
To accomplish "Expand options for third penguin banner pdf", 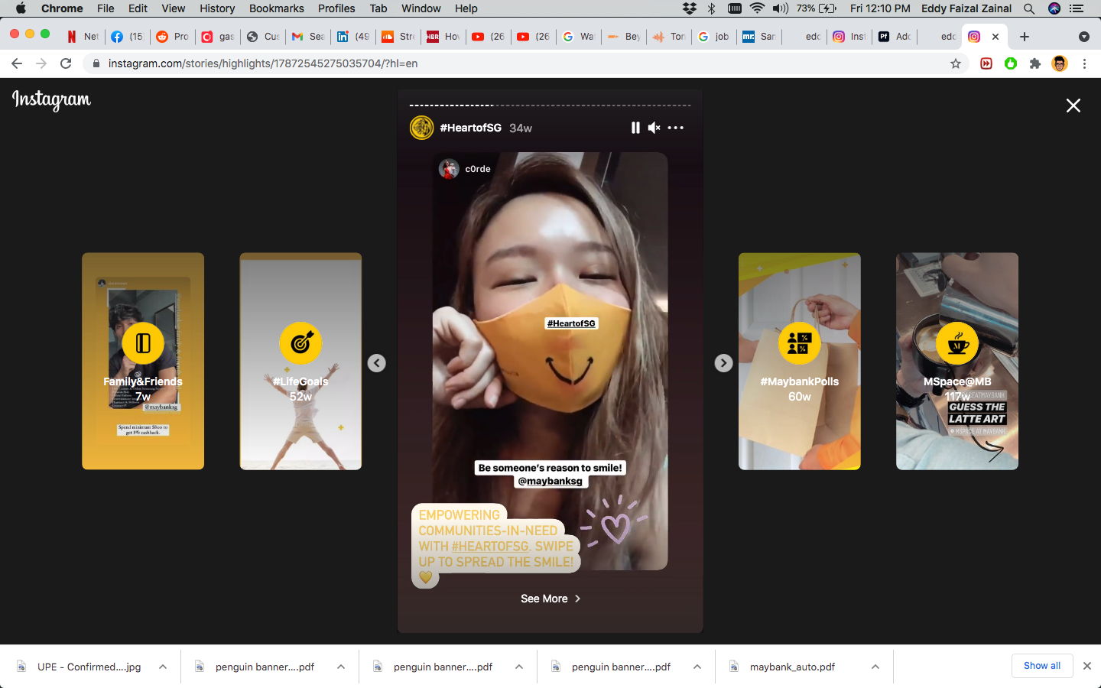I will coord(697,667).
